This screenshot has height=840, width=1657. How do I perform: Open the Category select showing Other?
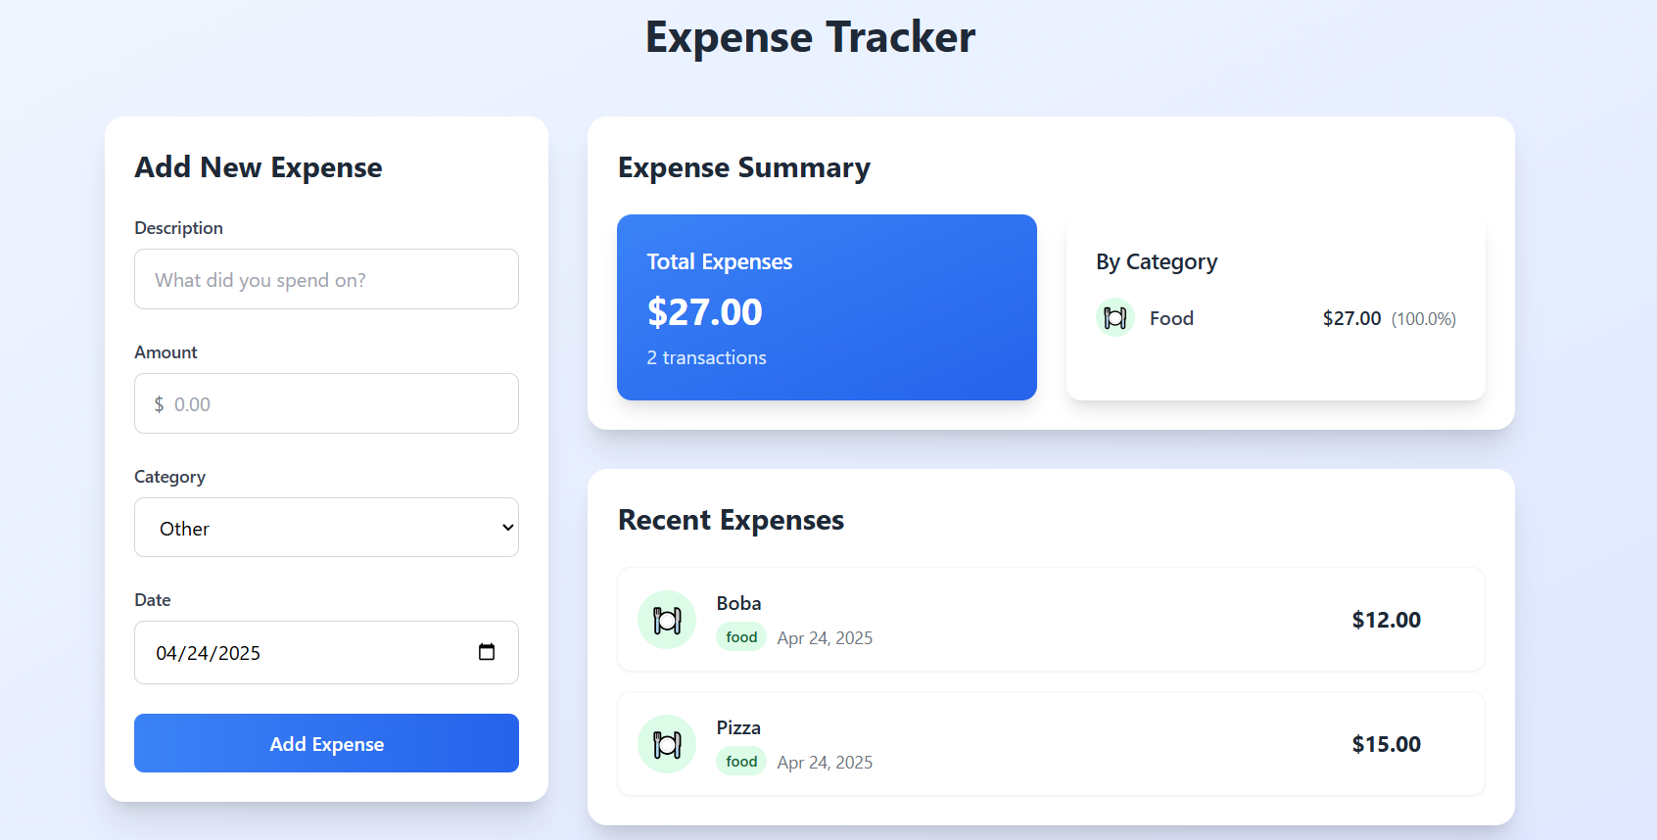(x=326, y=528)
